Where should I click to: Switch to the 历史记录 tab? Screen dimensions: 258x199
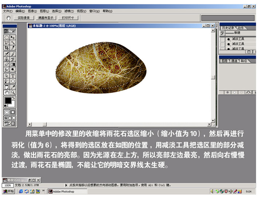228,28
